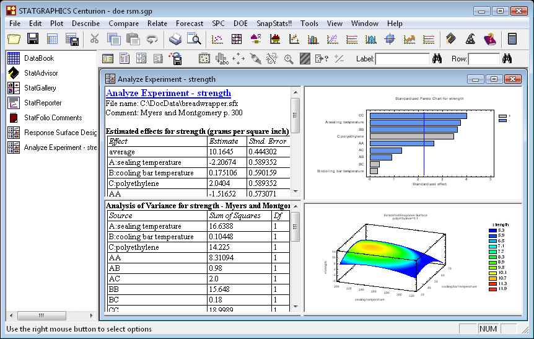Click the graduation cap StatAdvisor toolbar icon
Image resolution: width=534 pixels, height=339 pixels.
(452, 39)
